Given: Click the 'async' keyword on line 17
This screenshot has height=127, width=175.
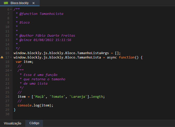Looking at the screenshot, I should (112, 57).
